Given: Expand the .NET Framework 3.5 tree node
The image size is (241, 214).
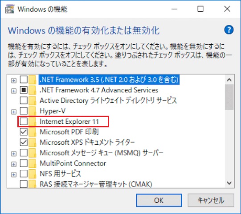Looking at the screenshot, I should pyautogui.click(x=14, y=80).
